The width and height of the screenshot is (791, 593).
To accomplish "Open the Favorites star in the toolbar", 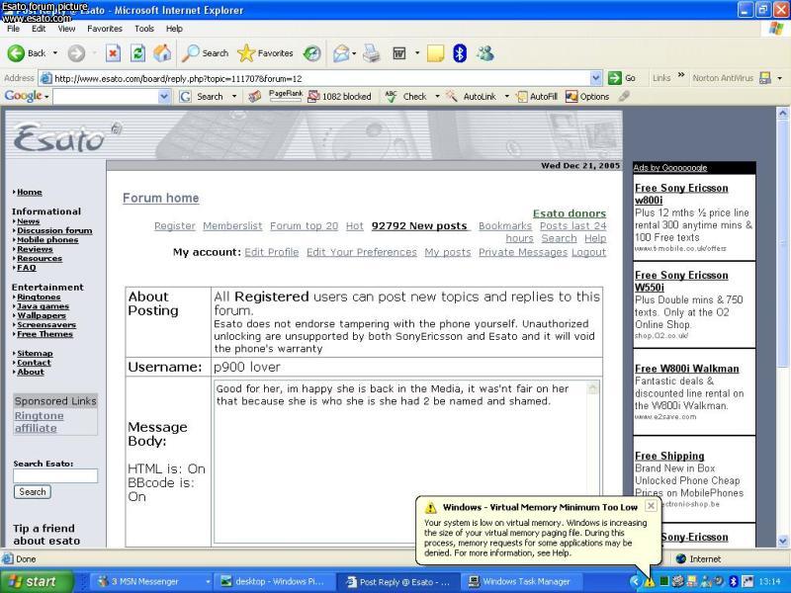I will (246, 53).
